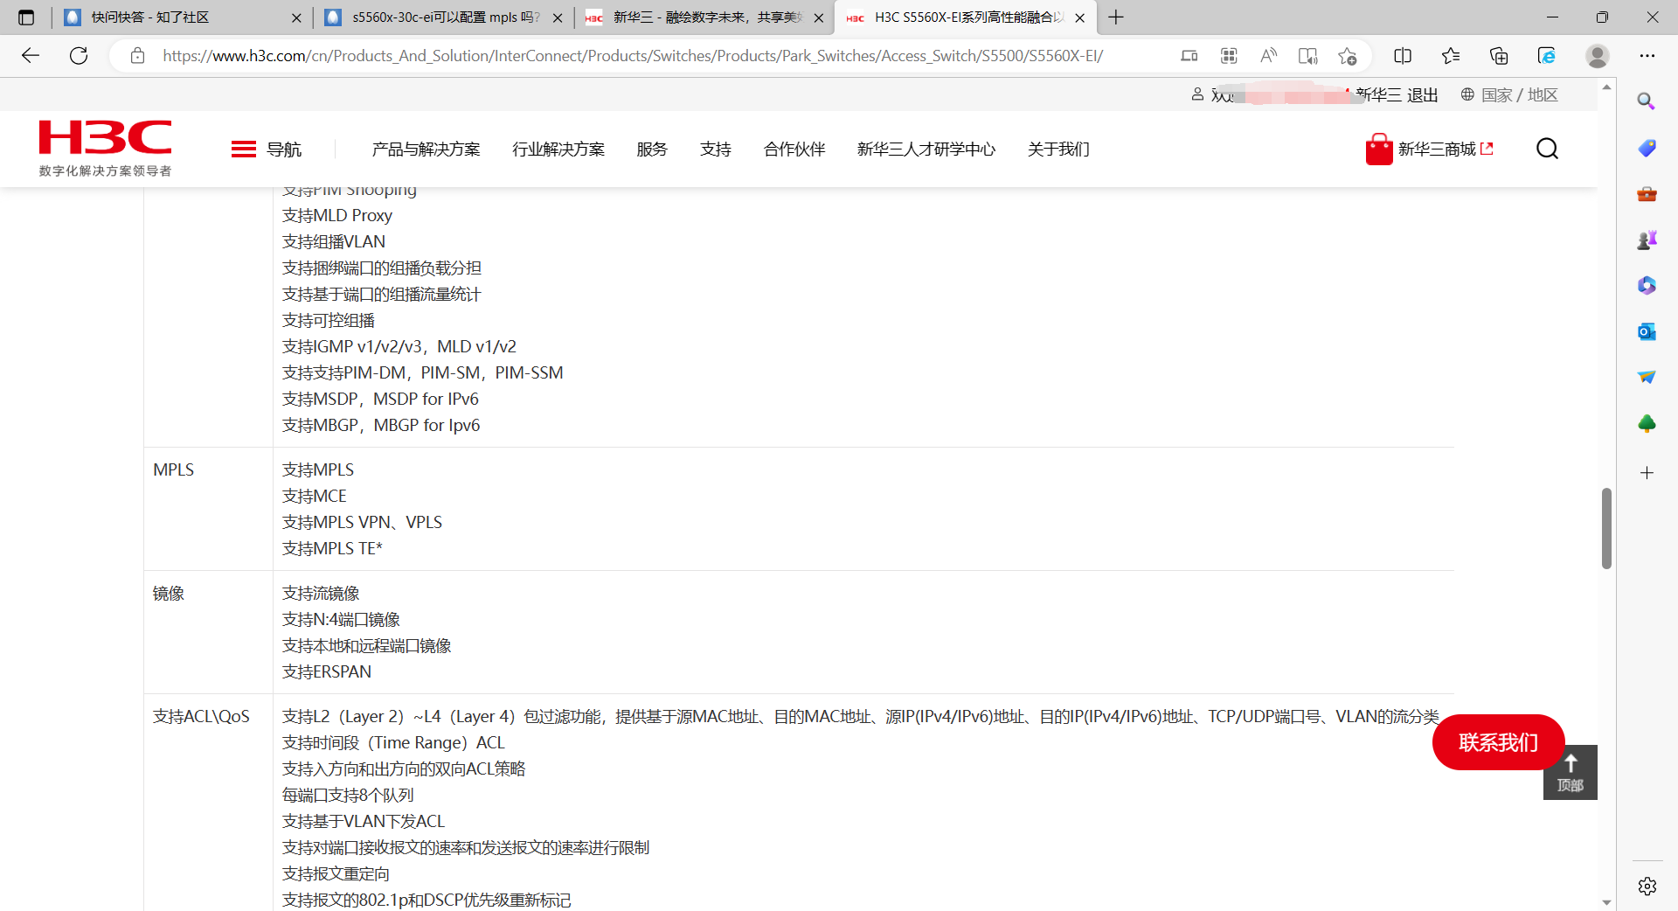Open sidebar paper plane Drop icon

click(x=1647, y=377)
